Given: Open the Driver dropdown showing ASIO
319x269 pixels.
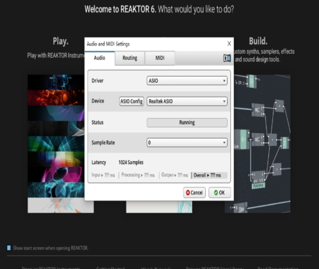Looking at the screenshot, I should [187, 81].
